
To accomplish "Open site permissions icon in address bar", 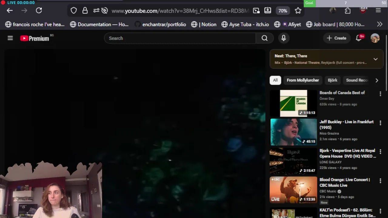I will pos(96,11).
